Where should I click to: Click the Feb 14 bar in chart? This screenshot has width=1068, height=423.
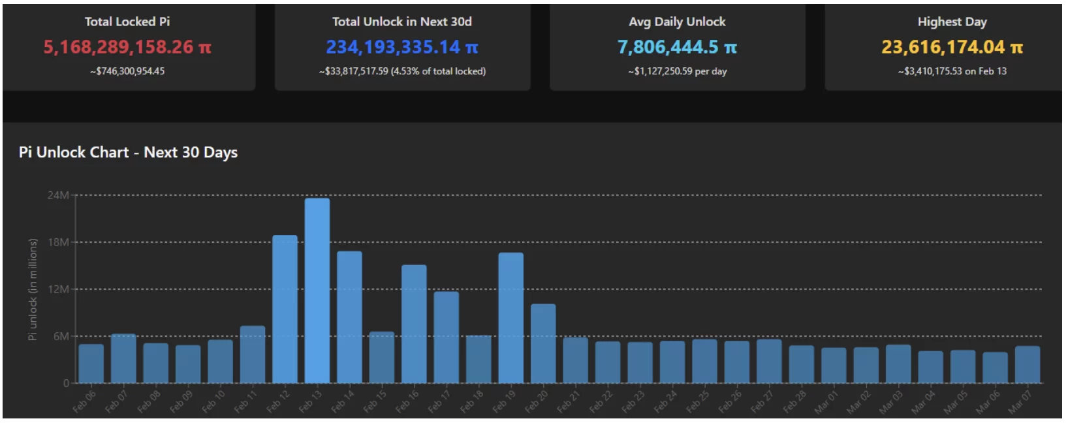pyautogui.click(x=349, y=317)
